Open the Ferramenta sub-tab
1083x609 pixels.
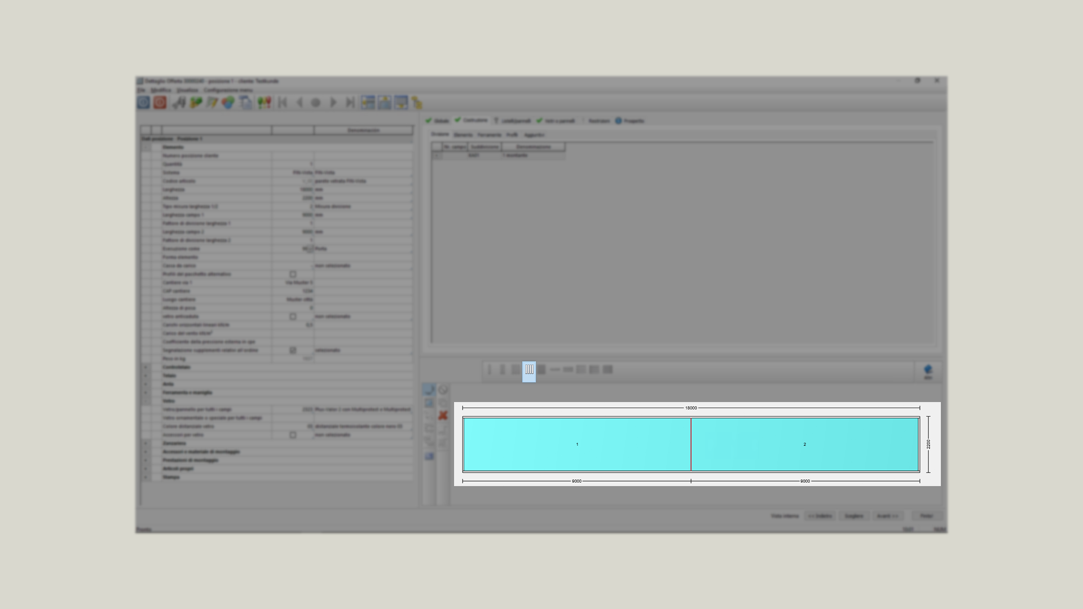point(489,135)
